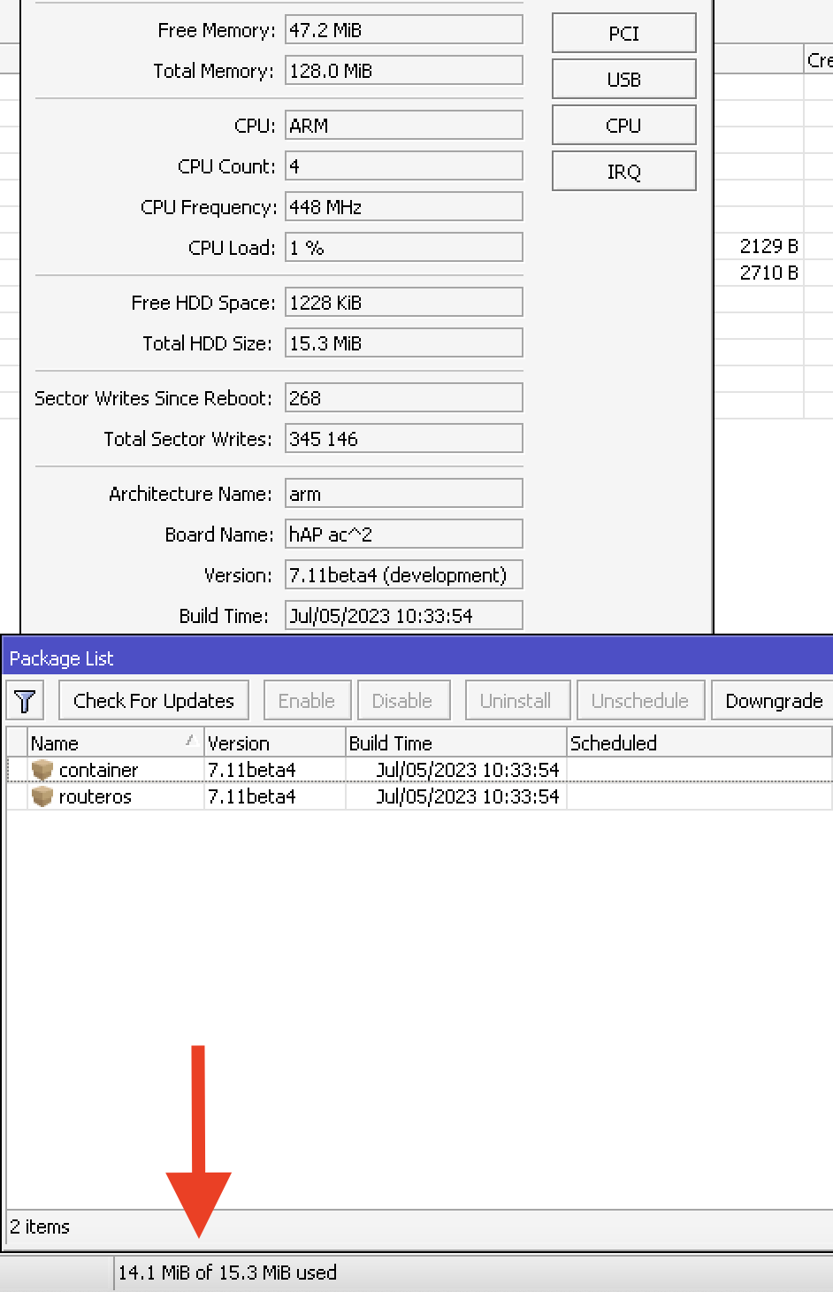The image size is (833, 1292).
Task: Click the Downgrade button
Action: pos(774,701)
